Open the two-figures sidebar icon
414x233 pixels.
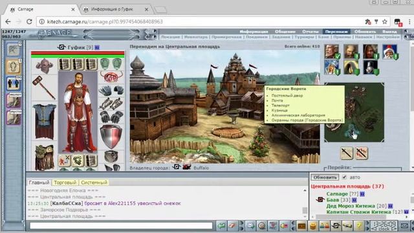pyautogui.click(x=13, y=83)
